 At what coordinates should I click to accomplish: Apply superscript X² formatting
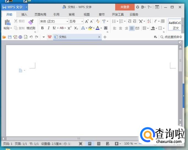pyautogui.click(x=69, y=28)
